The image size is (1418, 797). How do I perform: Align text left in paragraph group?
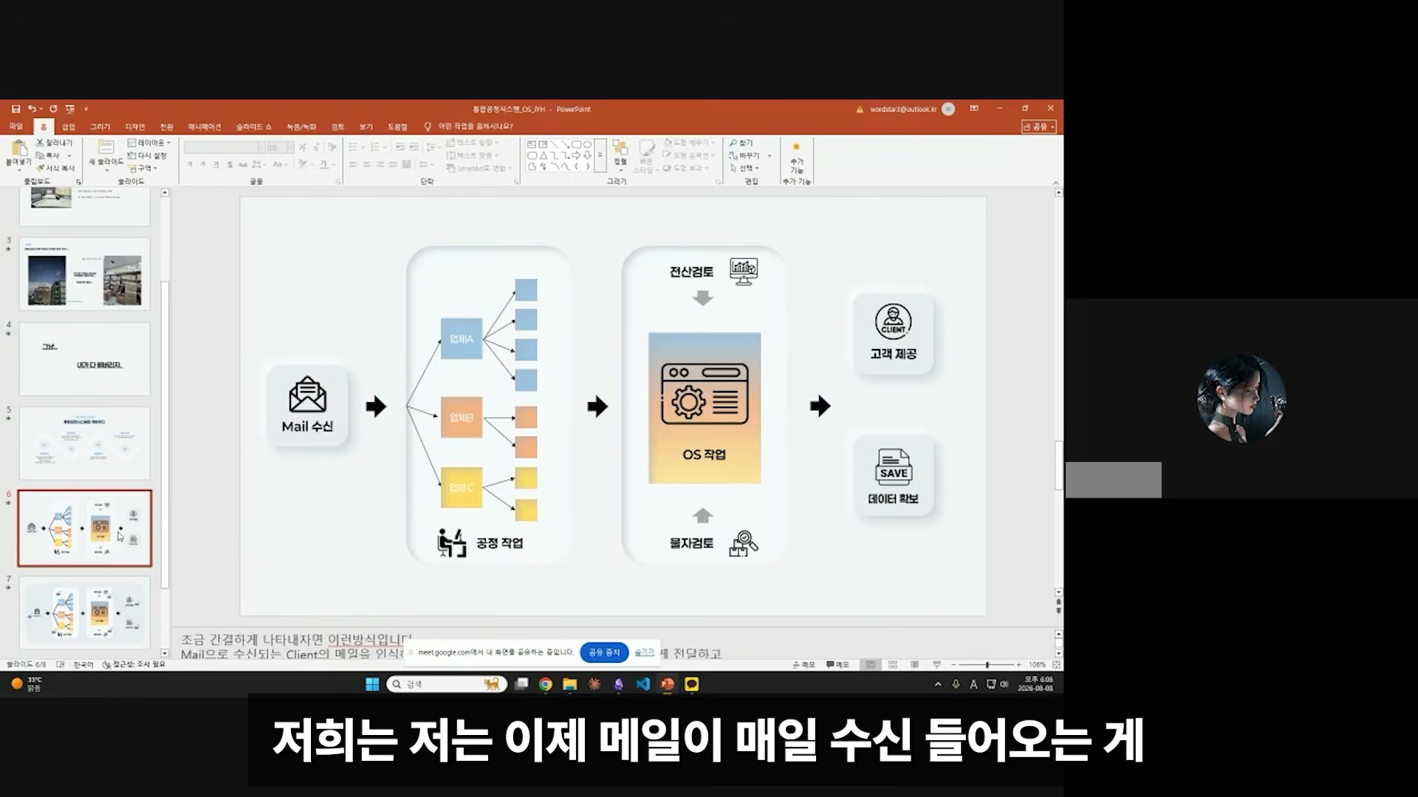pyautogui.click(x=353, y=165)
